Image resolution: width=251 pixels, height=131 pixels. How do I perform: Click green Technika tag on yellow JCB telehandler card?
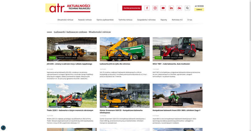coord(105,58)
